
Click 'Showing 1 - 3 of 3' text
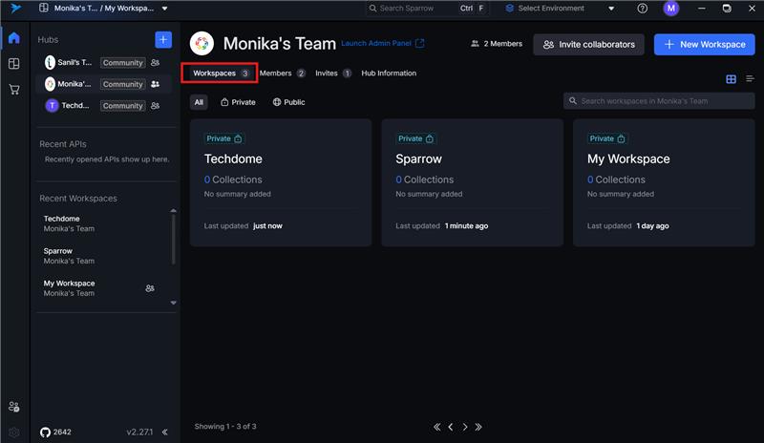pyautogui.click(x=225, y=427)
